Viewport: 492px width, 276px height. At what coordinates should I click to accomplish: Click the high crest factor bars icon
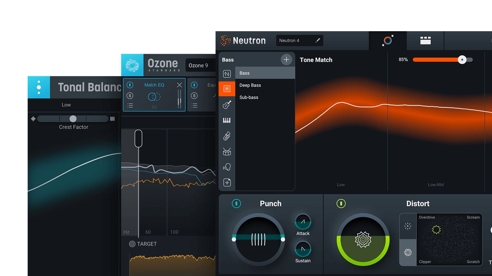112,119
